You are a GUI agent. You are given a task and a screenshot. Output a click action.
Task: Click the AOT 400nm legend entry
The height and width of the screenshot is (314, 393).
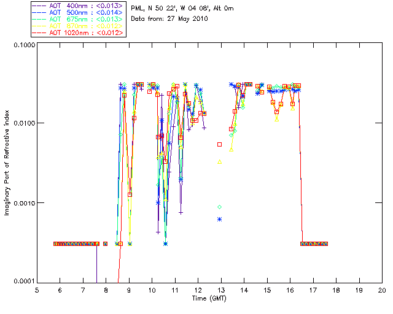pos(78,6)
